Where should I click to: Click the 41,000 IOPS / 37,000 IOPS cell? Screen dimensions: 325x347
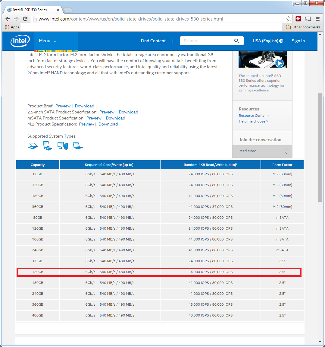click(211, 207)
